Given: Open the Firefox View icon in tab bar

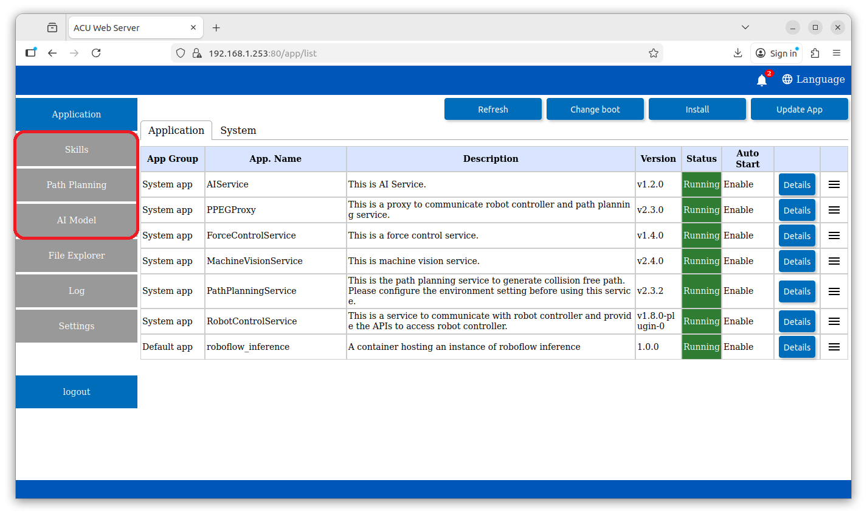Looking at the screenshot, I should (52, 27).
